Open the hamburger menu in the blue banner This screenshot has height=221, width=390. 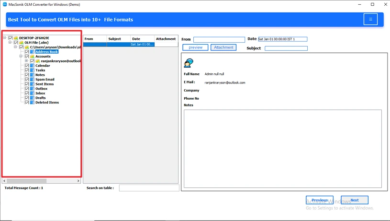click(x=370, y=19)
